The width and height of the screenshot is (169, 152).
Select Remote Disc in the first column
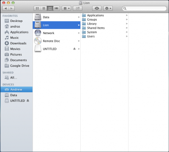pos(57,41)
